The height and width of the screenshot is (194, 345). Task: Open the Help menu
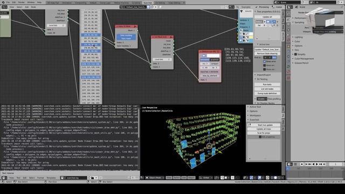[39, 2]
